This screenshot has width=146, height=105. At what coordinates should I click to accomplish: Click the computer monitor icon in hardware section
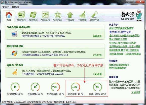click(14, 34)
